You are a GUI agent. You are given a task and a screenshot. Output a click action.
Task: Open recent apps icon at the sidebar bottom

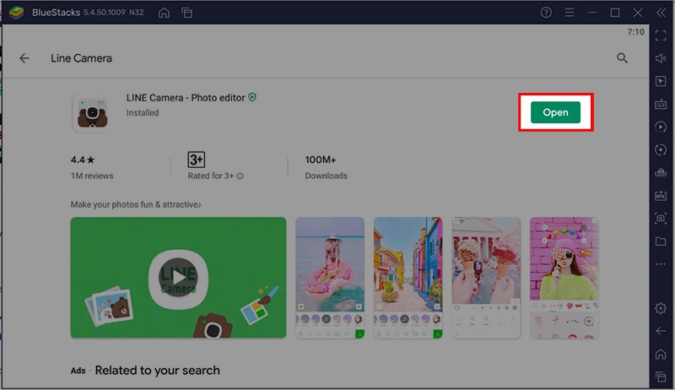click(661, 377)
